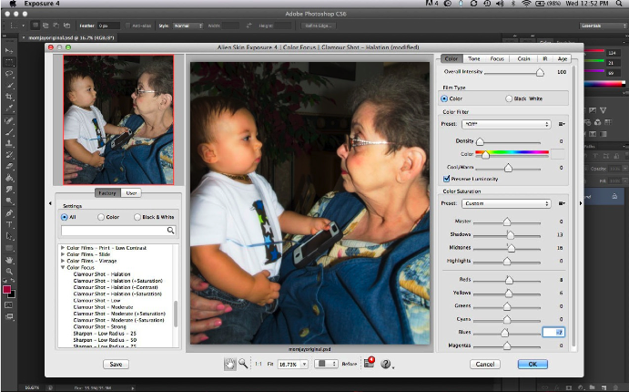
Task: Open the Color Saturation preset menu icon
Action: pos(562,203)
